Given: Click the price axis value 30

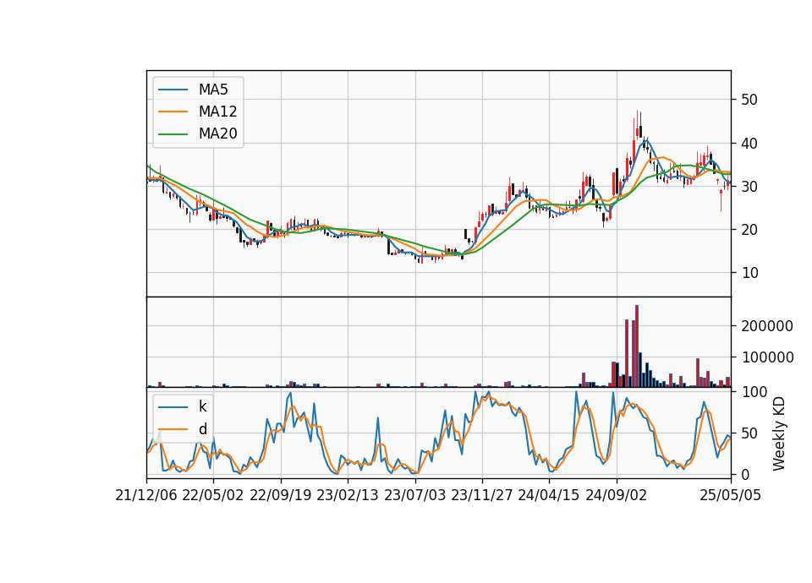Looking at the screenshot, I should tap(749, 186).
